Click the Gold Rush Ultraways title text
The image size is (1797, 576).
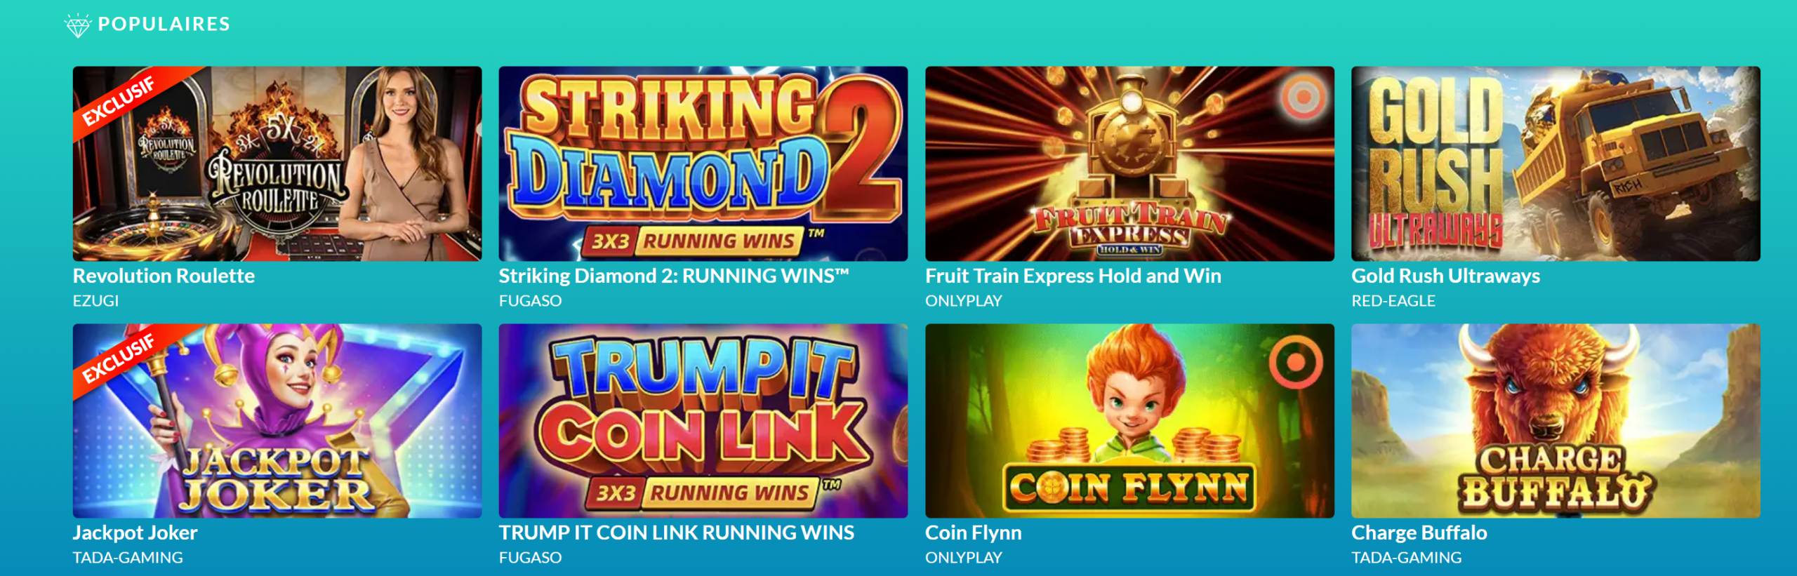1446,276
